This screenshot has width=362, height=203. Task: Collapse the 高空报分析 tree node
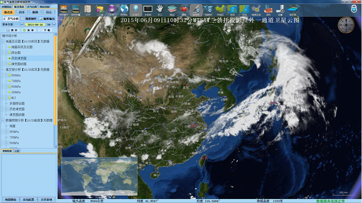pos(3,69)
